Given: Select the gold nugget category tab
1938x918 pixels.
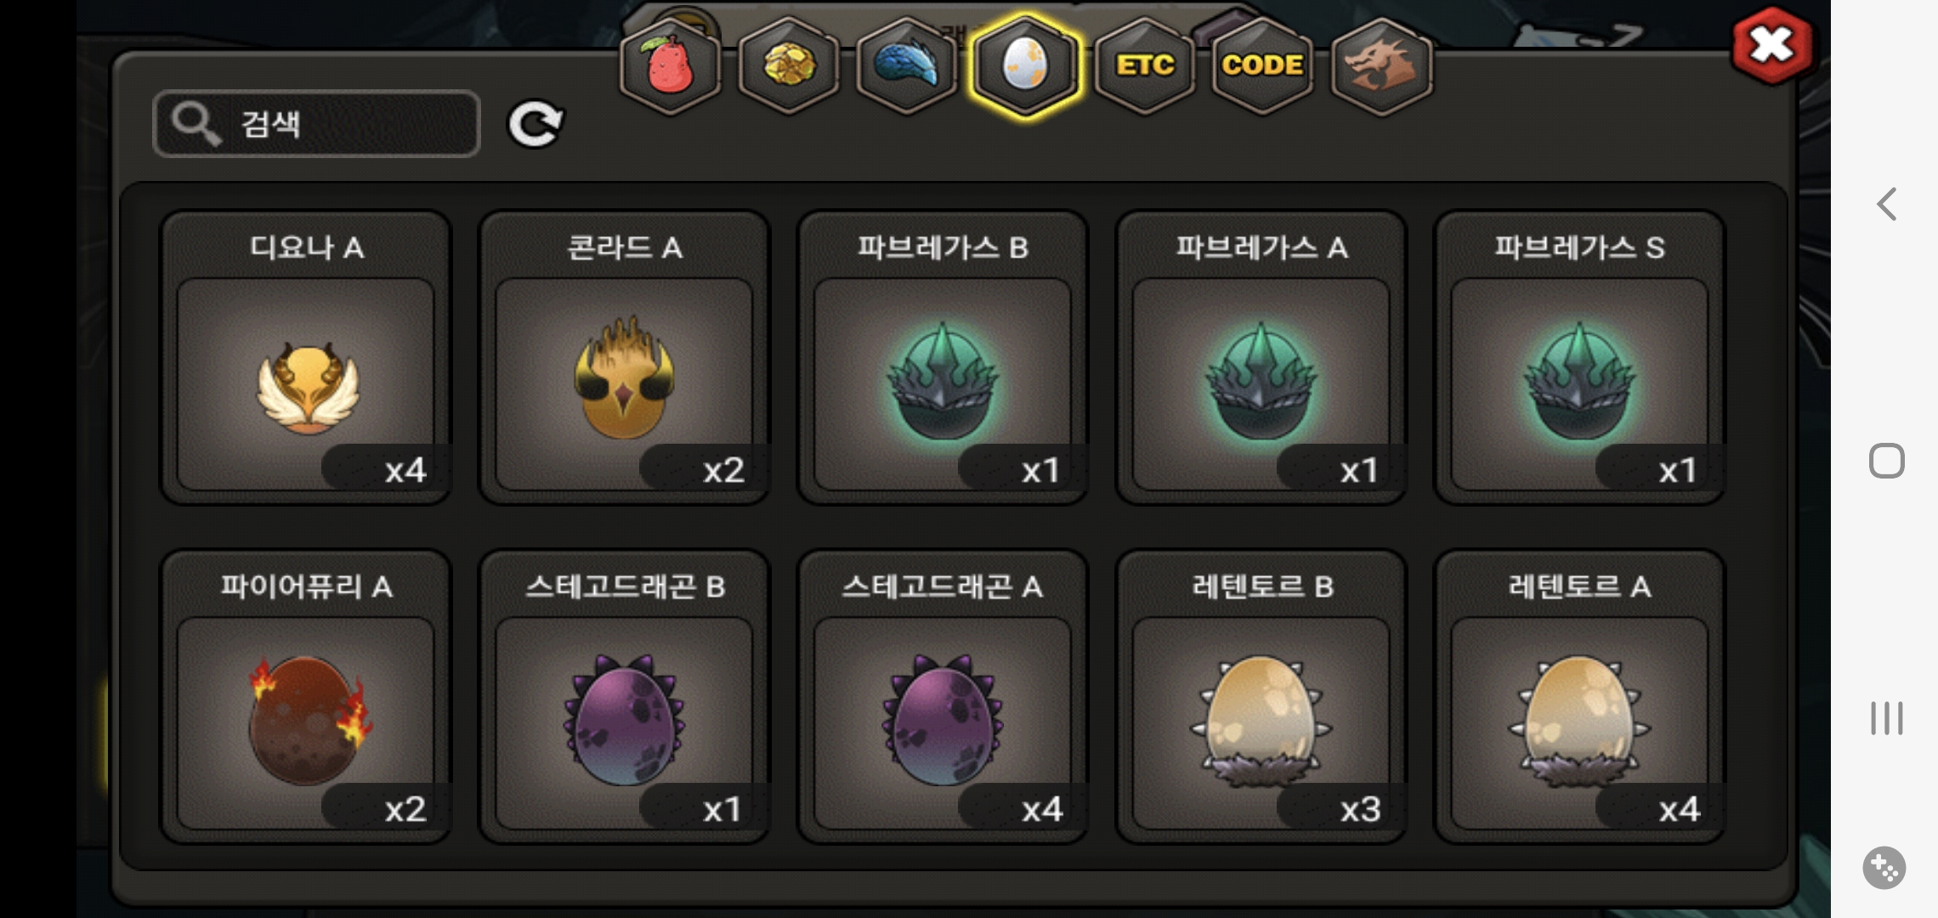Looking at the screenshot, I should click(789, 65).
